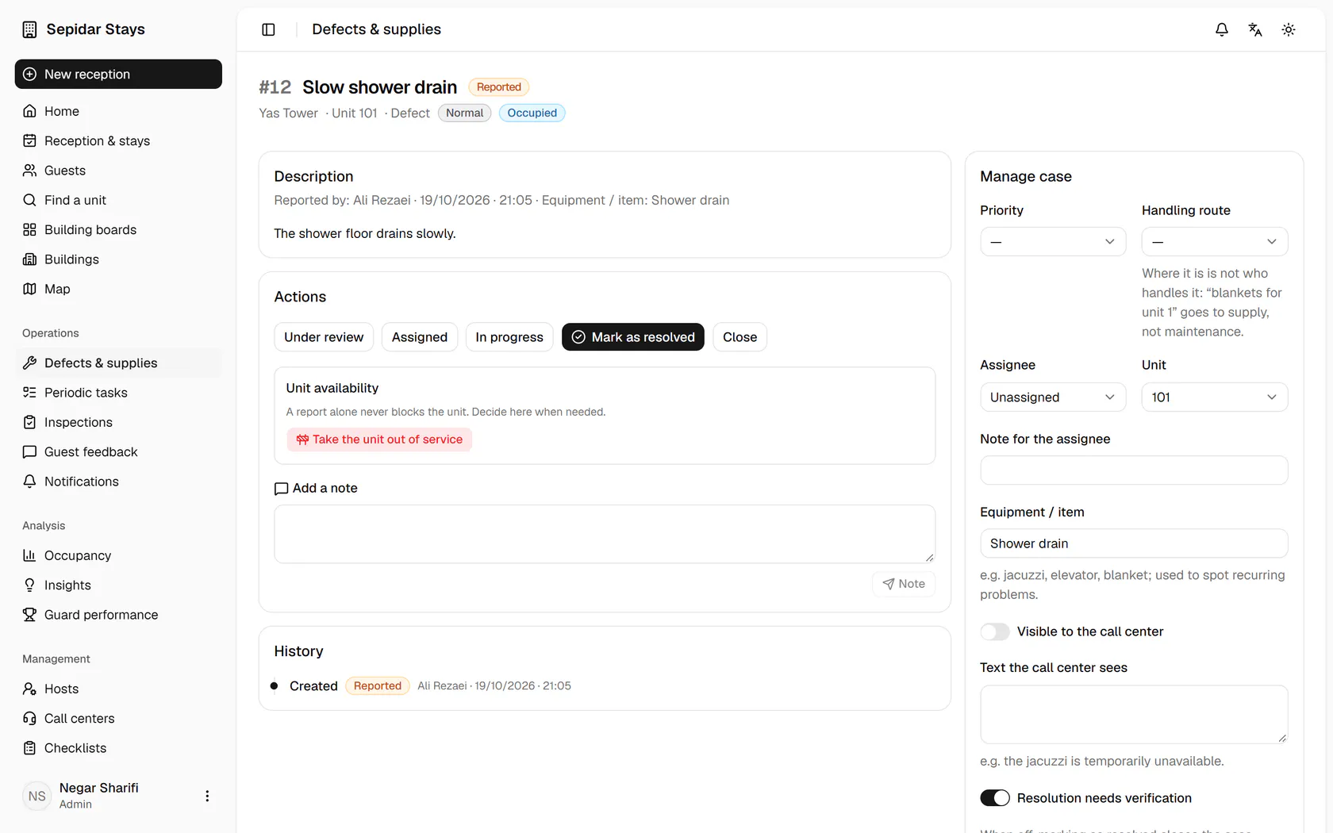Click Mark as resolved button
This screenshot has width=1333, height=833.
click(632, 337)
